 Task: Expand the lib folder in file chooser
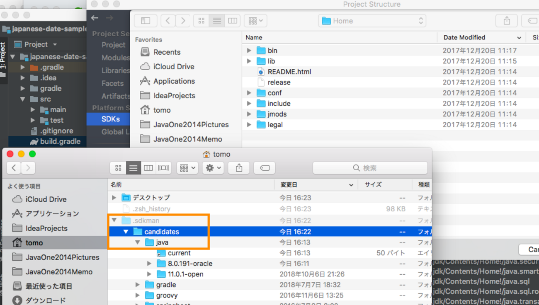tap(249, 61)
